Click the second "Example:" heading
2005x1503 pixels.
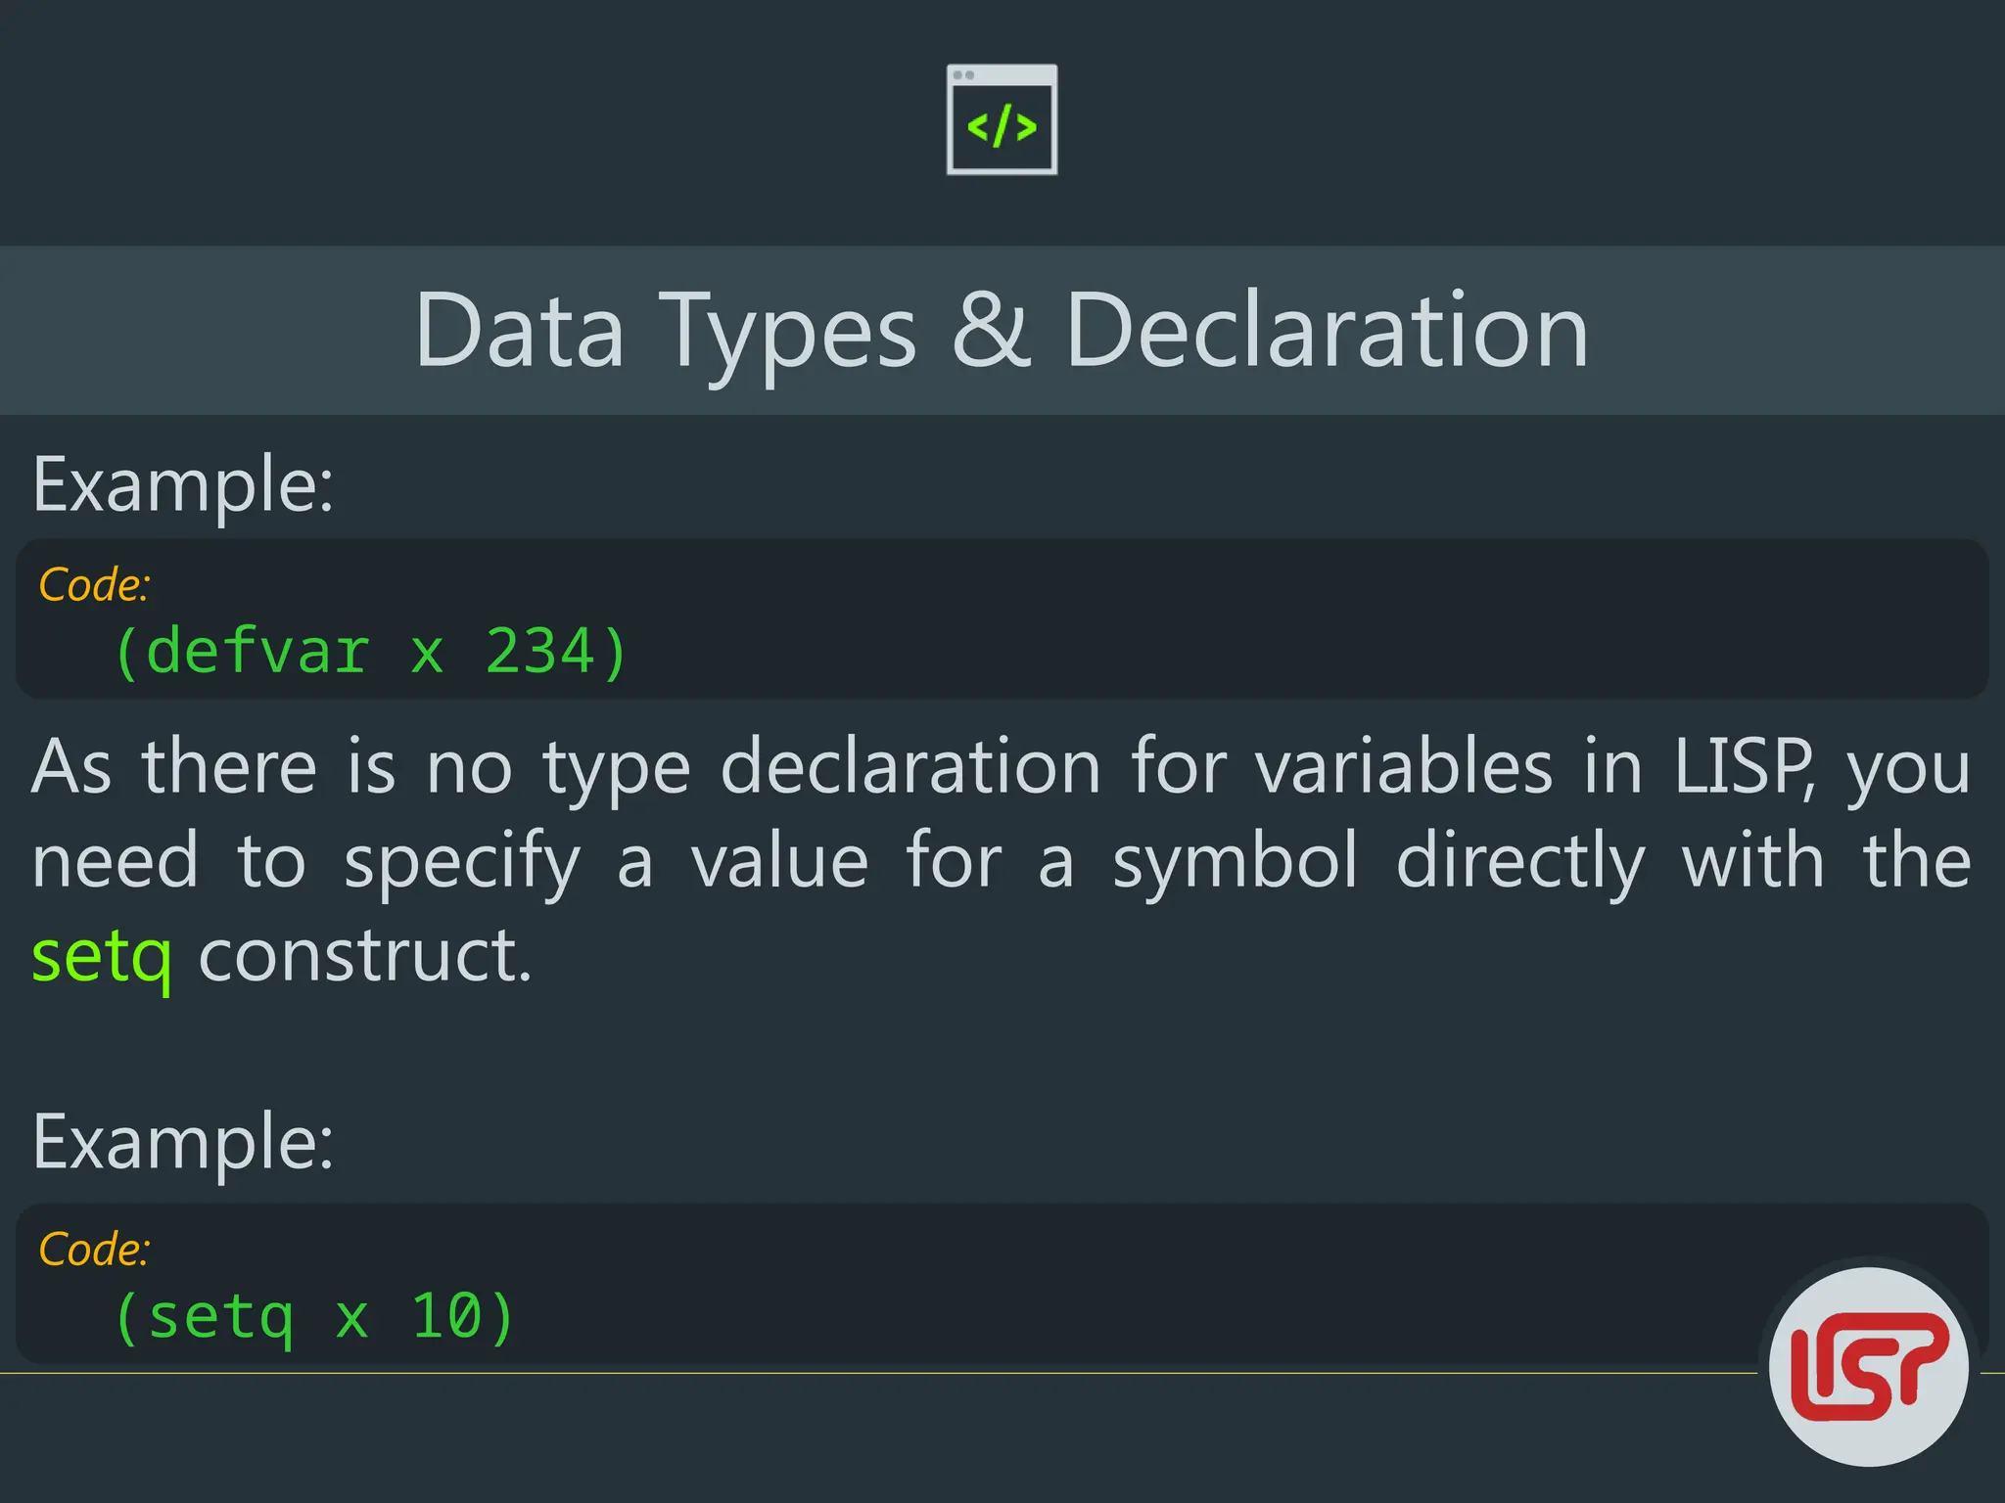click(x=183, y=1142)
